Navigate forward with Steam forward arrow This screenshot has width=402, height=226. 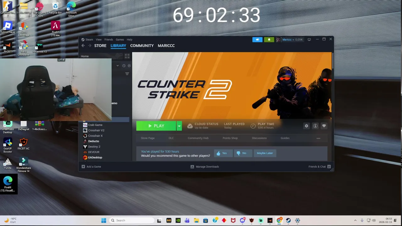90,46
